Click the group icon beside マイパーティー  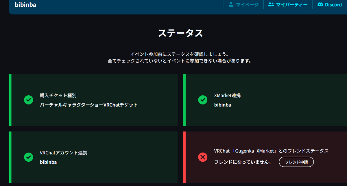tap(271, 5)
